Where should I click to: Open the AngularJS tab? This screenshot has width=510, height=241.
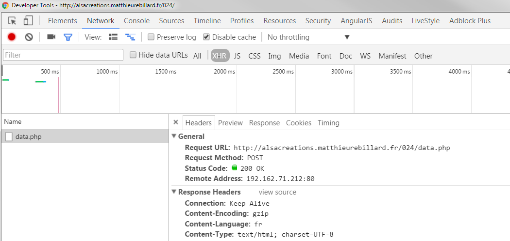[357, 21]
